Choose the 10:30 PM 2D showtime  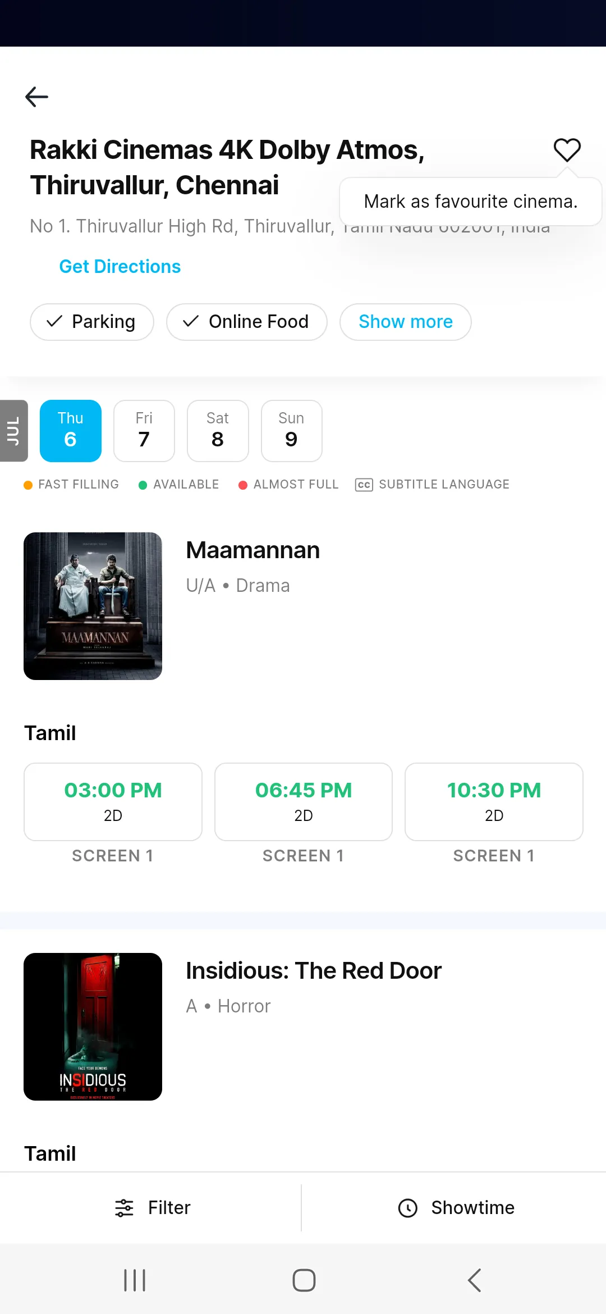tap(494, 801)
